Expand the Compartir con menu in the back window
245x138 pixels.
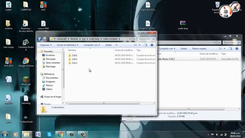[167, 49]
